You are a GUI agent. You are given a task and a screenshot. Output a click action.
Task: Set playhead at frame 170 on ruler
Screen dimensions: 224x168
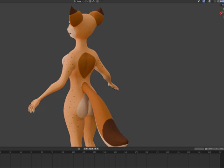click(x=136, y=152)
